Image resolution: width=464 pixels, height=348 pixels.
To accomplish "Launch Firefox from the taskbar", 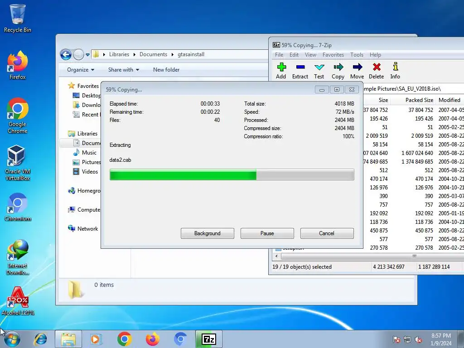I will point(152,339).
